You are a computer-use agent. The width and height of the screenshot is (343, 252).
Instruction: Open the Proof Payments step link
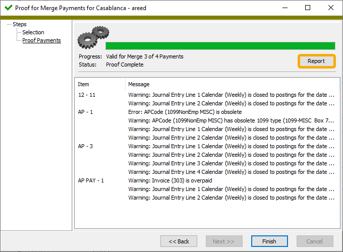(41, 40)
